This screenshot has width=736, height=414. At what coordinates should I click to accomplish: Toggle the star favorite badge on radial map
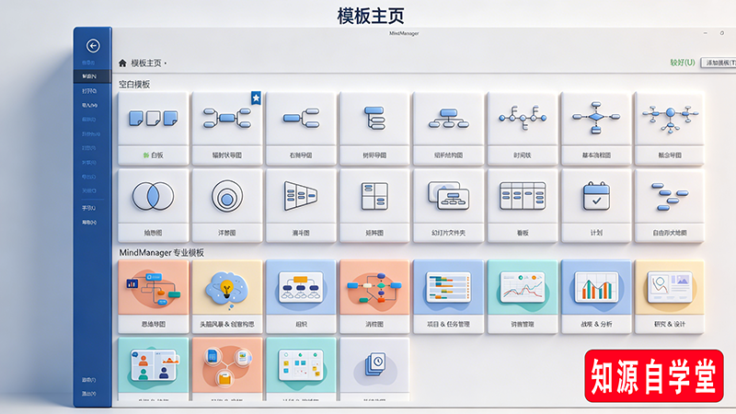point(255,97)
